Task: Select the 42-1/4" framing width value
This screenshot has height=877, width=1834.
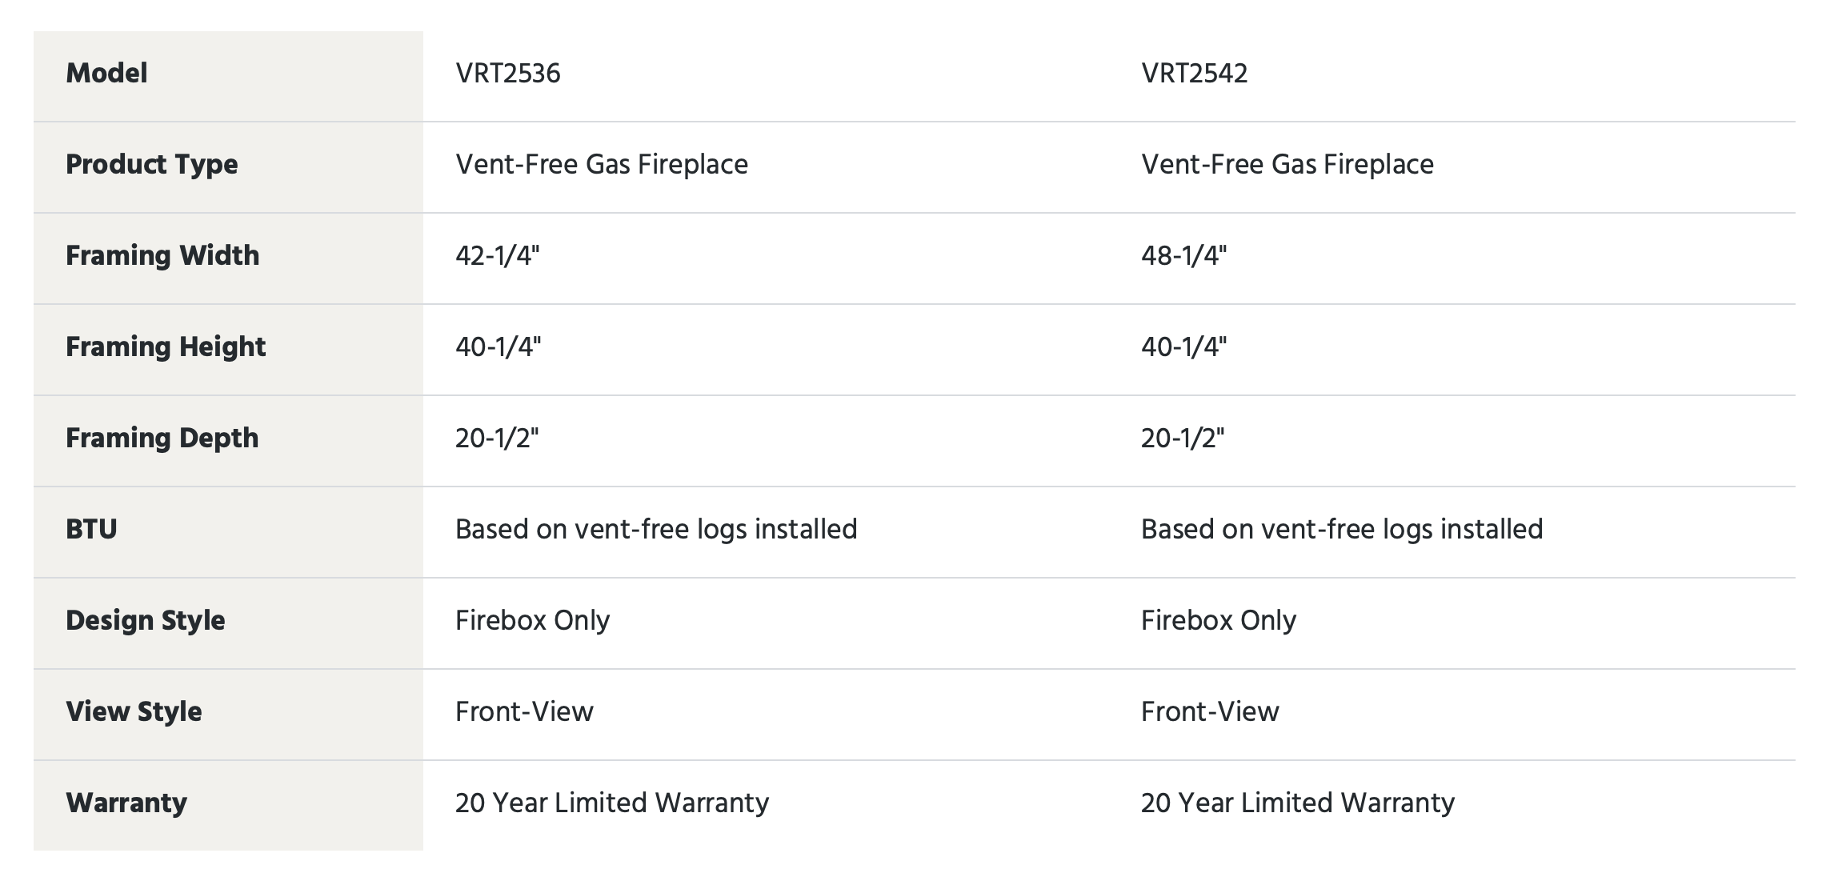Action: (x=498, y=256)
